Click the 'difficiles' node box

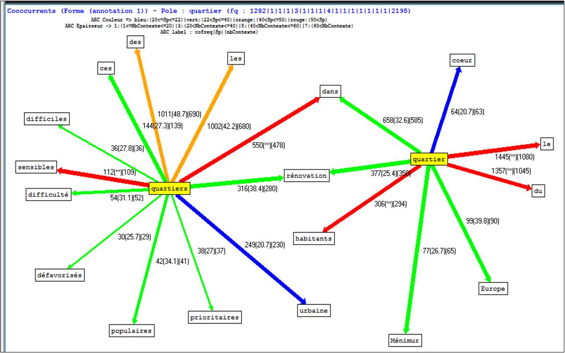[x=46, y=119]
